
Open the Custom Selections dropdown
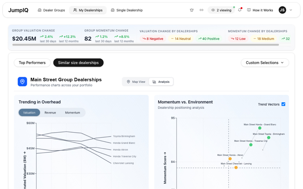point(265,63)
